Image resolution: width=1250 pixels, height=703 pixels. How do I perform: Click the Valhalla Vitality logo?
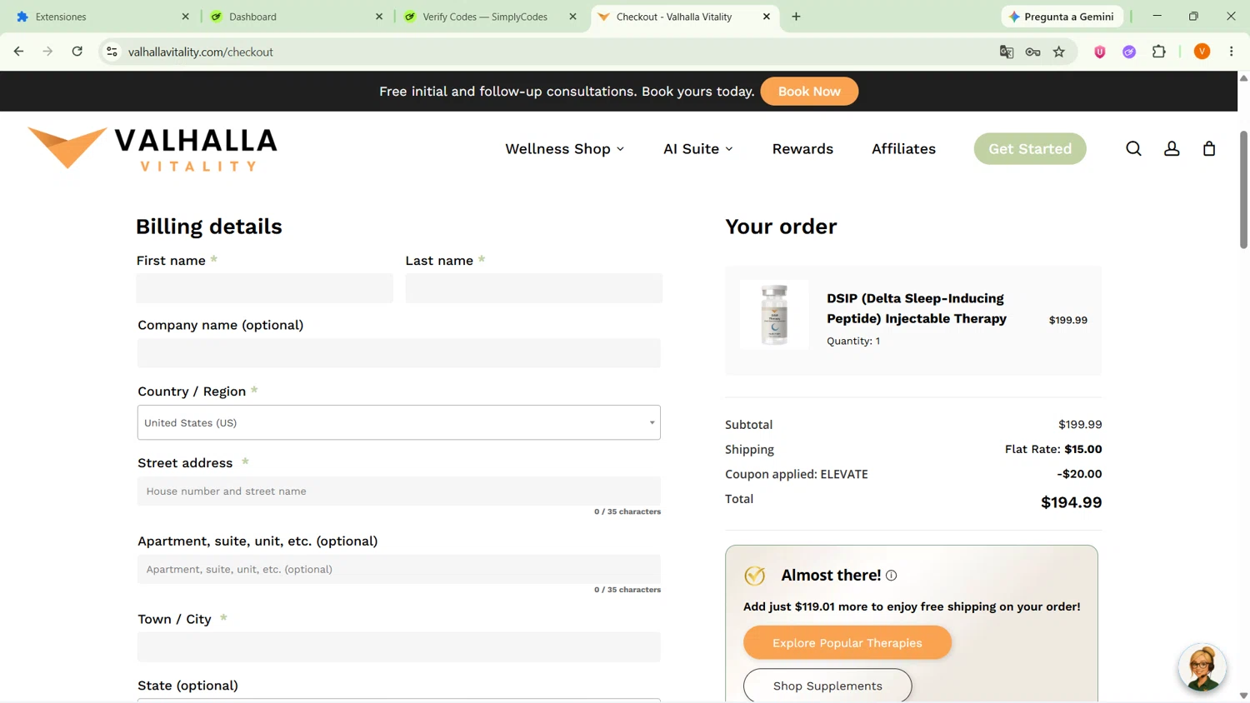152,149
